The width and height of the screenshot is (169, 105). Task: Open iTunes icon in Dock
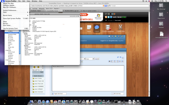click(x=63, y=102)
